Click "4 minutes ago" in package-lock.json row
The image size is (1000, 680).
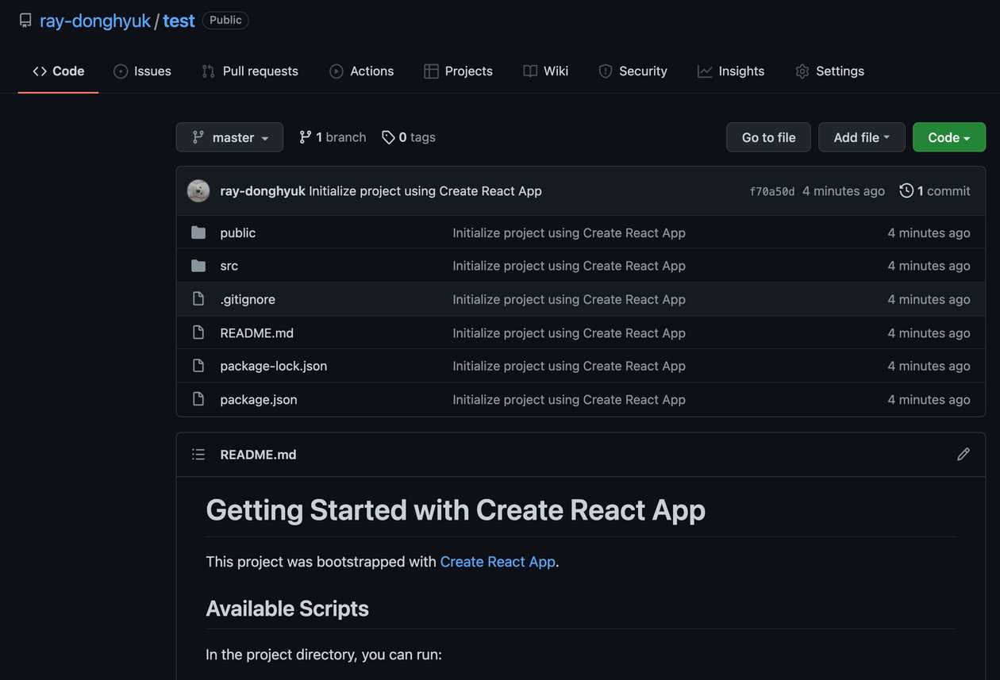coord(929,366)
